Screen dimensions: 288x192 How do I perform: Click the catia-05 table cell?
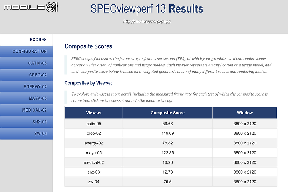(94, 124)
